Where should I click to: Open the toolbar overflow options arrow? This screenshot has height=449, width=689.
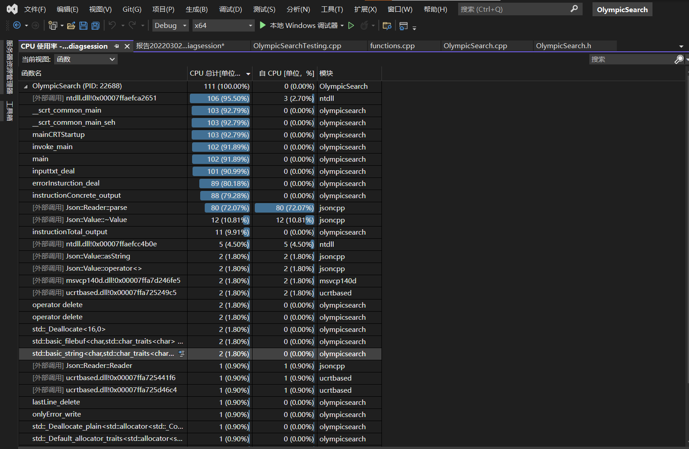click(x=414, y=28)
